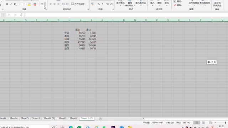Open phonetic guide dropdown arrow
Viewport: 228px width, 128px height.
(x=45, y=4)
